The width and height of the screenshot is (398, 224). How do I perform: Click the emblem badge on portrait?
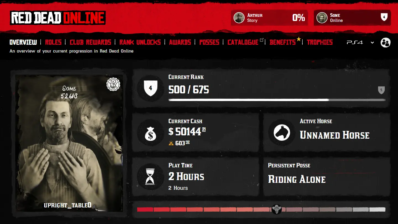click(x=113, y=84)
